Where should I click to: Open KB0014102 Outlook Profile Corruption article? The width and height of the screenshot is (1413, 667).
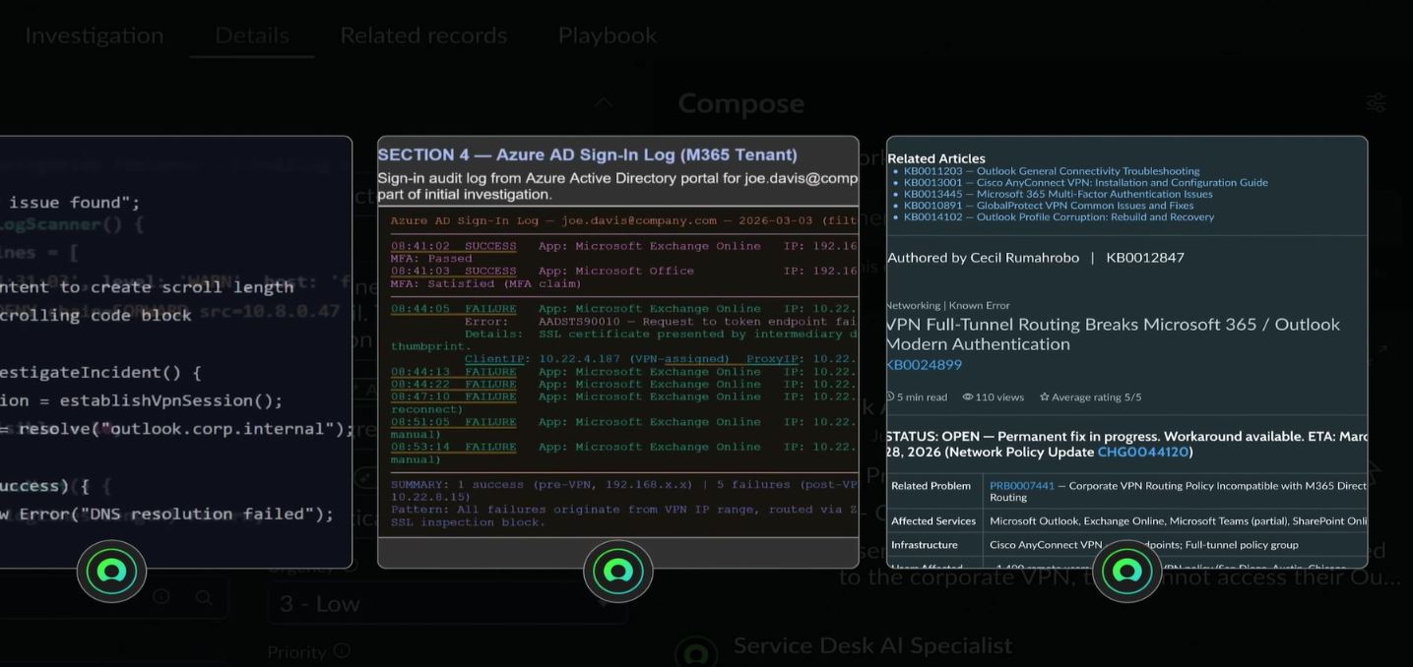1059,217
